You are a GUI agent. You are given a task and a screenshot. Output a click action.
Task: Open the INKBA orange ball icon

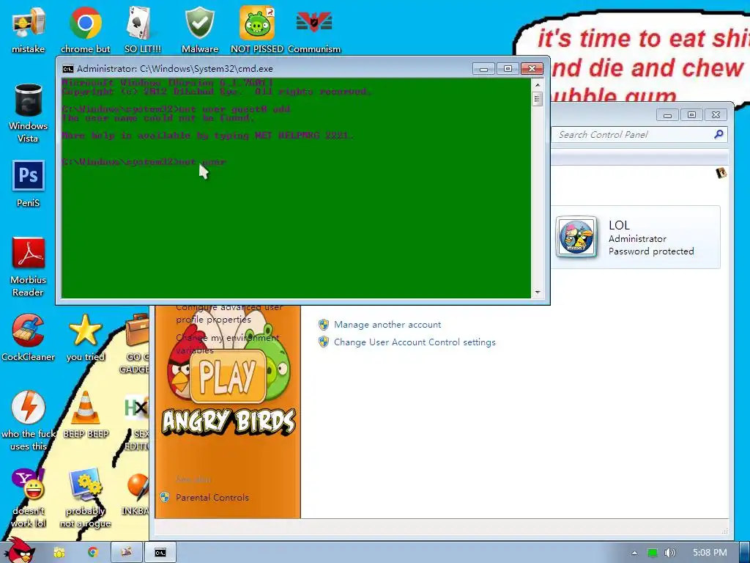(x=135, y=493)
